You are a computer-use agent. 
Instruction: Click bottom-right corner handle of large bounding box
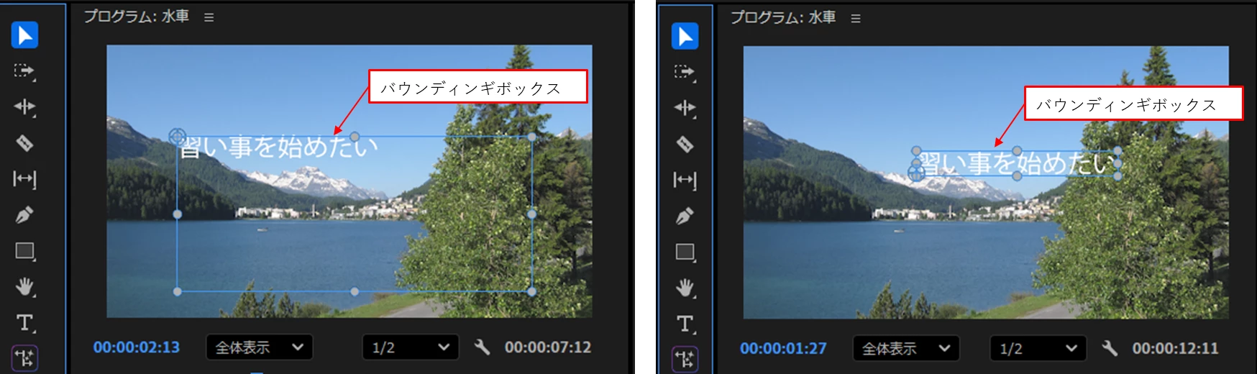click(531, 291)
